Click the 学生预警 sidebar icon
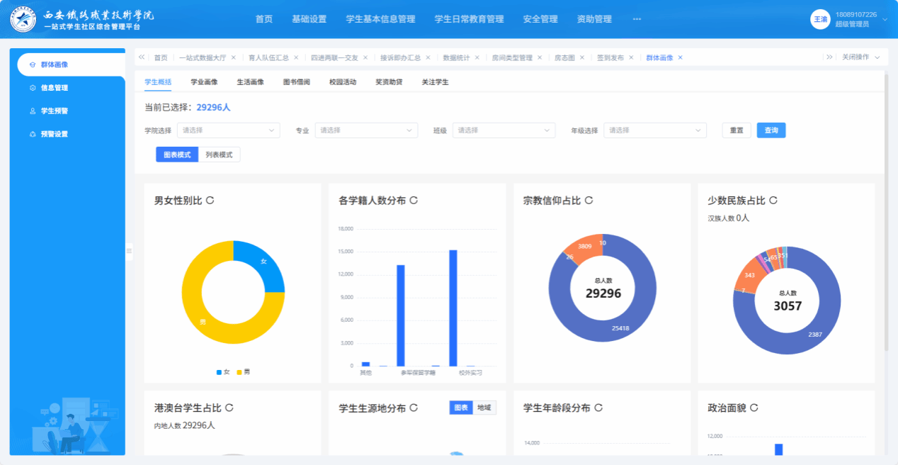Image resolution: width=898 pixels, height=465 pixels. click(33, 111)
